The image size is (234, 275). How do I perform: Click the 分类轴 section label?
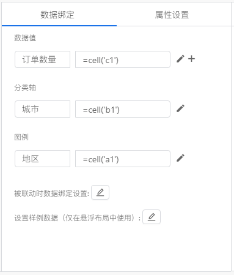click(25, 88)
